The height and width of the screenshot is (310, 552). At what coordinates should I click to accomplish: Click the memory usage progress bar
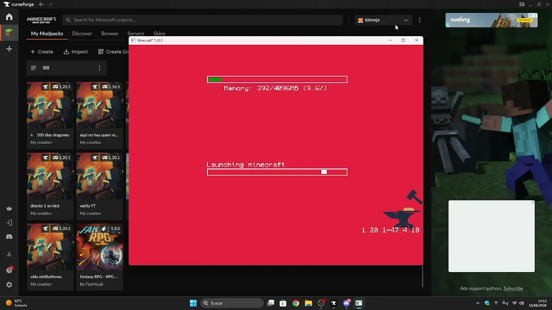277,79
